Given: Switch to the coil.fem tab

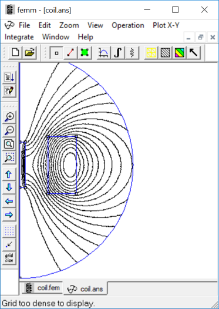Looking at the screenshot, I should click(x=43, y=288).
